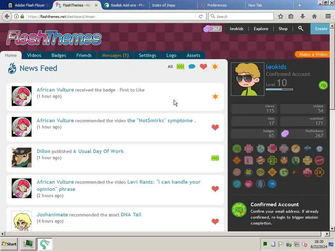Open the 'A Usual Day Of Work' video link
This screenshot has height=251, width=335.
click(x=98, y=151)
